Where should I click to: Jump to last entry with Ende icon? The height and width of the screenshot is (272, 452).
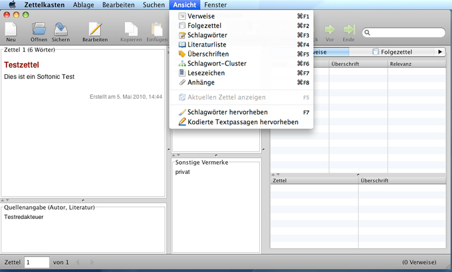click(x=349, y=29)
